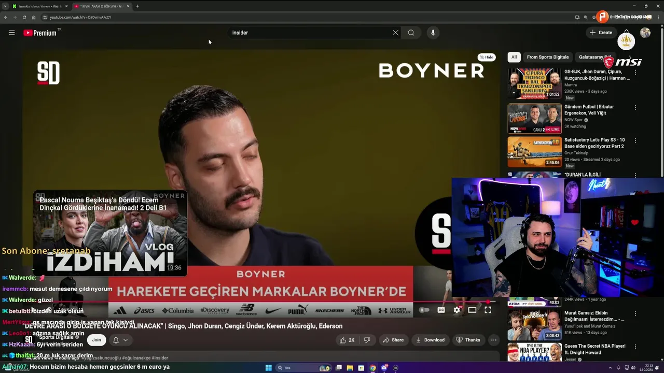Select the 'Galatasaray' filter chip
Image resolution: width=664 pixels, height=373 pixels.
tap(594, 57)
